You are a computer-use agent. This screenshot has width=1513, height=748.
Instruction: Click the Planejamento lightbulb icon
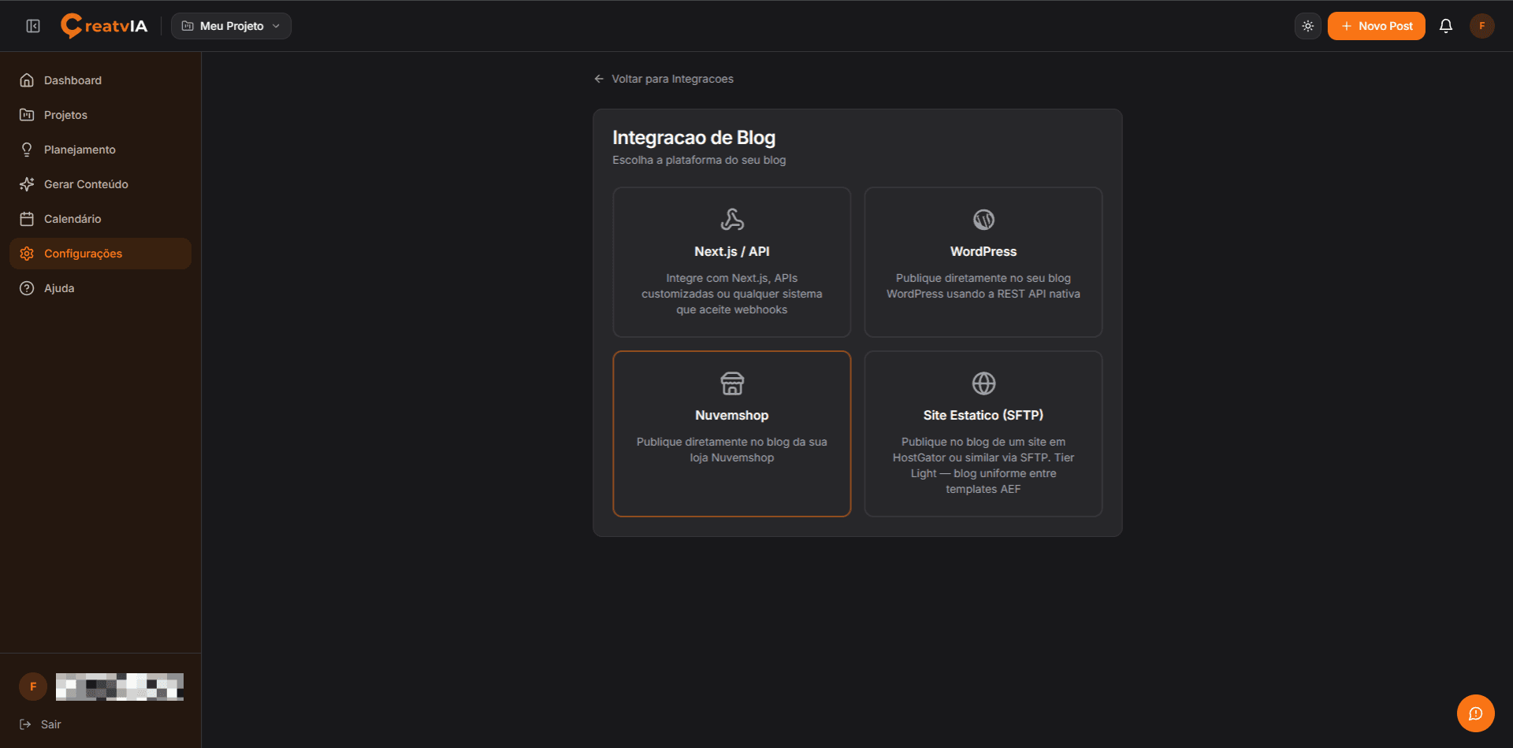click(27, 150)
